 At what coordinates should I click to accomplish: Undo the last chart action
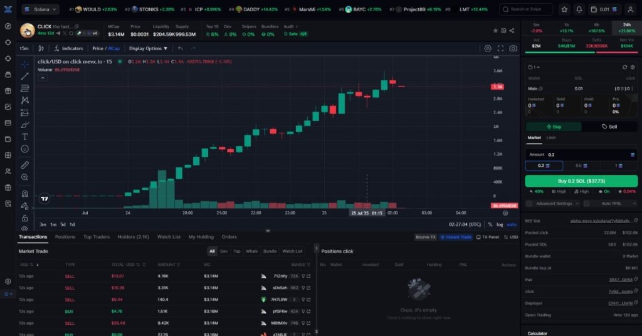[x=180, y=48]
